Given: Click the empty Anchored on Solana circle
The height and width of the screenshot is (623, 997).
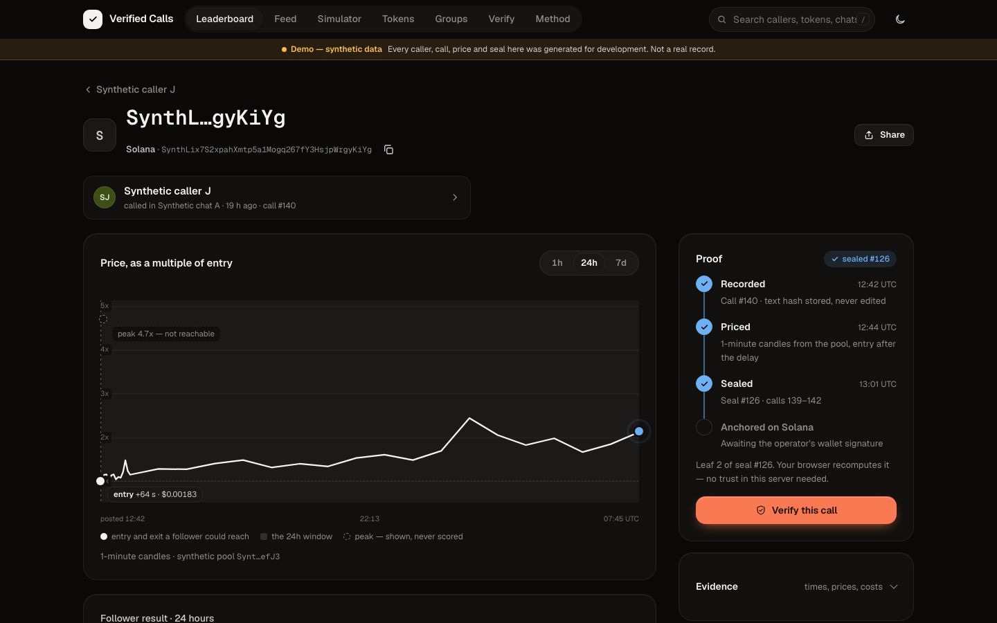Looking at the screenshot, I should click(704, 427).
